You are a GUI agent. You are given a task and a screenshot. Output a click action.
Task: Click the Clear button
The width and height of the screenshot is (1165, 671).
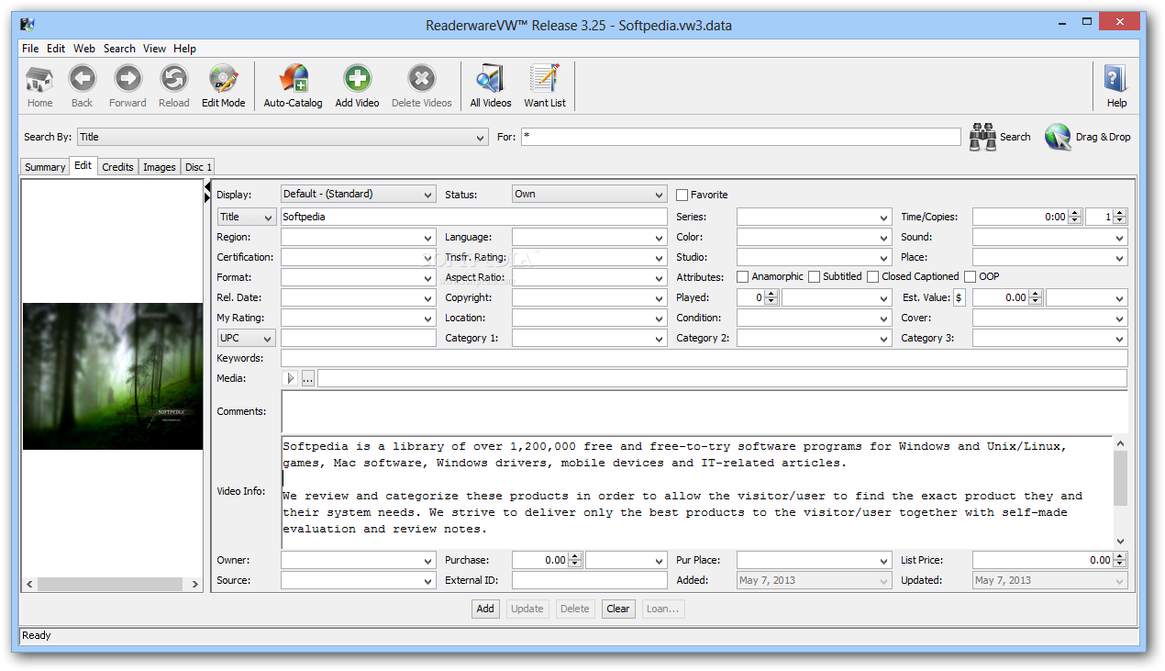click(x=618, y=609)
